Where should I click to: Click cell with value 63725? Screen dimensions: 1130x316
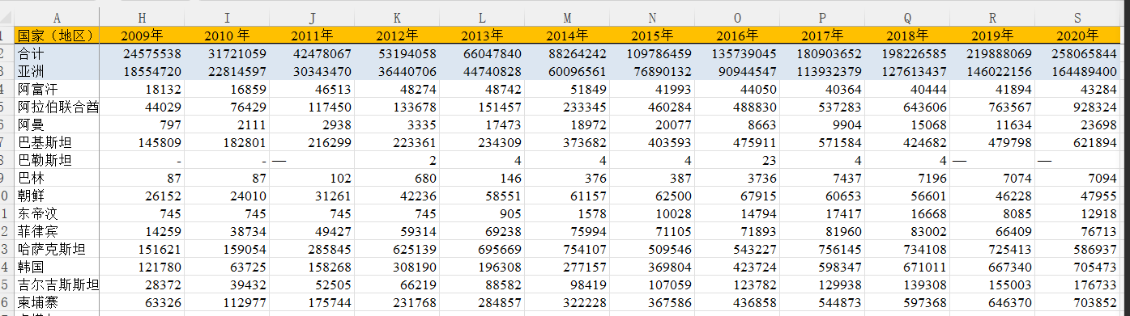227,267
